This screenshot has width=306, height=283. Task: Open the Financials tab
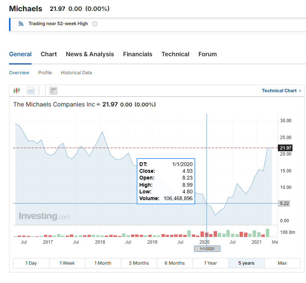point(137,54)
